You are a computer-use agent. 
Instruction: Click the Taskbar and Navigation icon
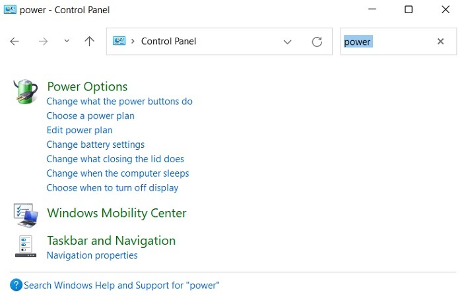click(26, 245)
